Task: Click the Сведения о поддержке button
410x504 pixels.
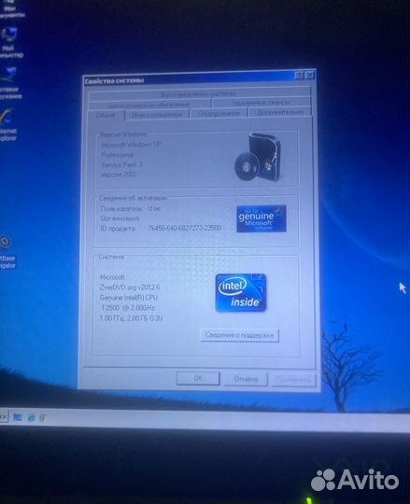Action: pyautogui.click(x=240, y=335)
